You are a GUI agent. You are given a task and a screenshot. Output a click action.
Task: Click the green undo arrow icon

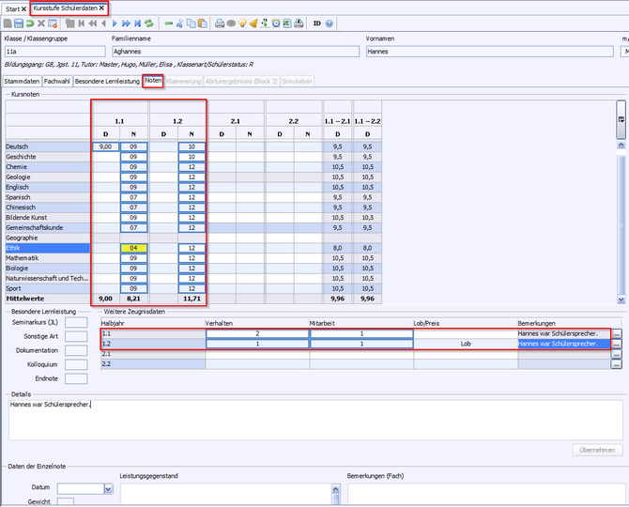(30, 23)
